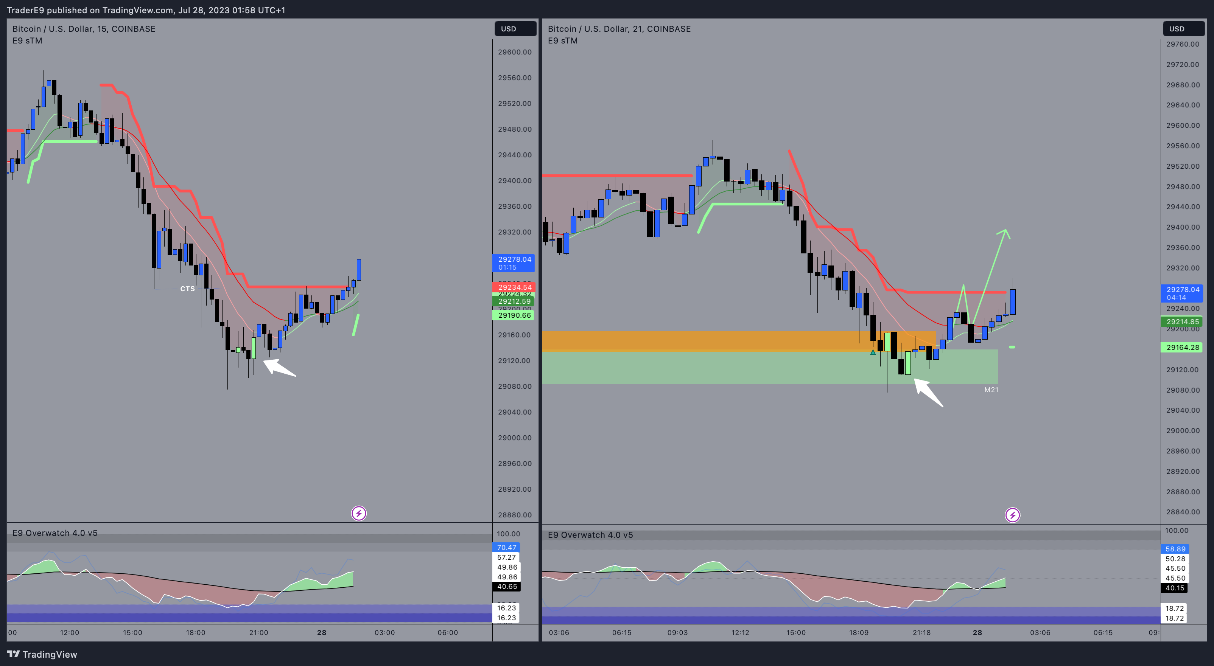Click E9 Overwatch 4.0 v5 label, left pane

point(55,533)
